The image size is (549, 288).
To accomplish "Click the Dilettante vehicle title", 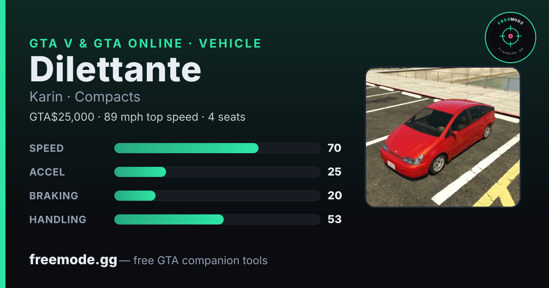I will pyautogui.click(x=115, y=69).
